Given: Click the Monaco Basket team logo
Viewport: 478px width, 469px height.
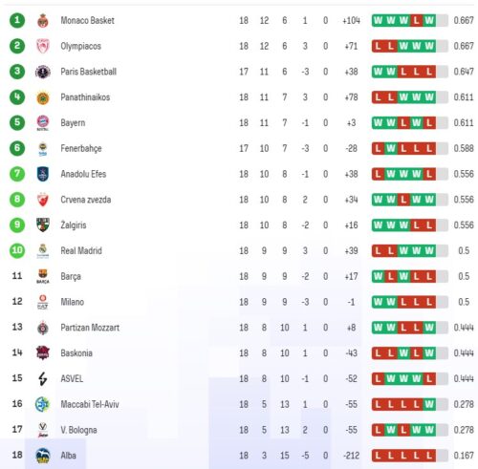Looking at the screenshot, I should click(x=43, y=21).
